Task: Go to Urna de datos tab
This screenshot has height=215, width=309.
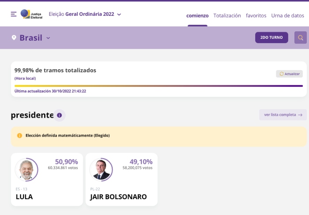Action: click(287, 15)
